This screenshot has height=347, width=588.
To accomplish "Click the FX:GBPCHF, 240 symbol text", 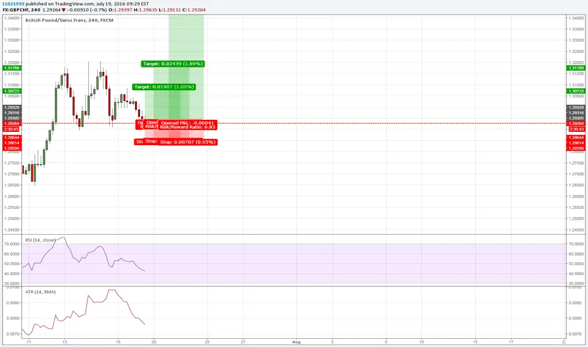I will click(x=21, y=9).
